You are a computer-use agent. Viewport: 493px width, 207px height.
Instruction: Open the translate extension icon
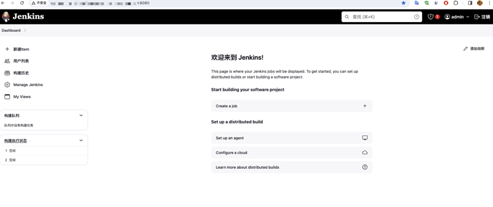coord(416,3)
